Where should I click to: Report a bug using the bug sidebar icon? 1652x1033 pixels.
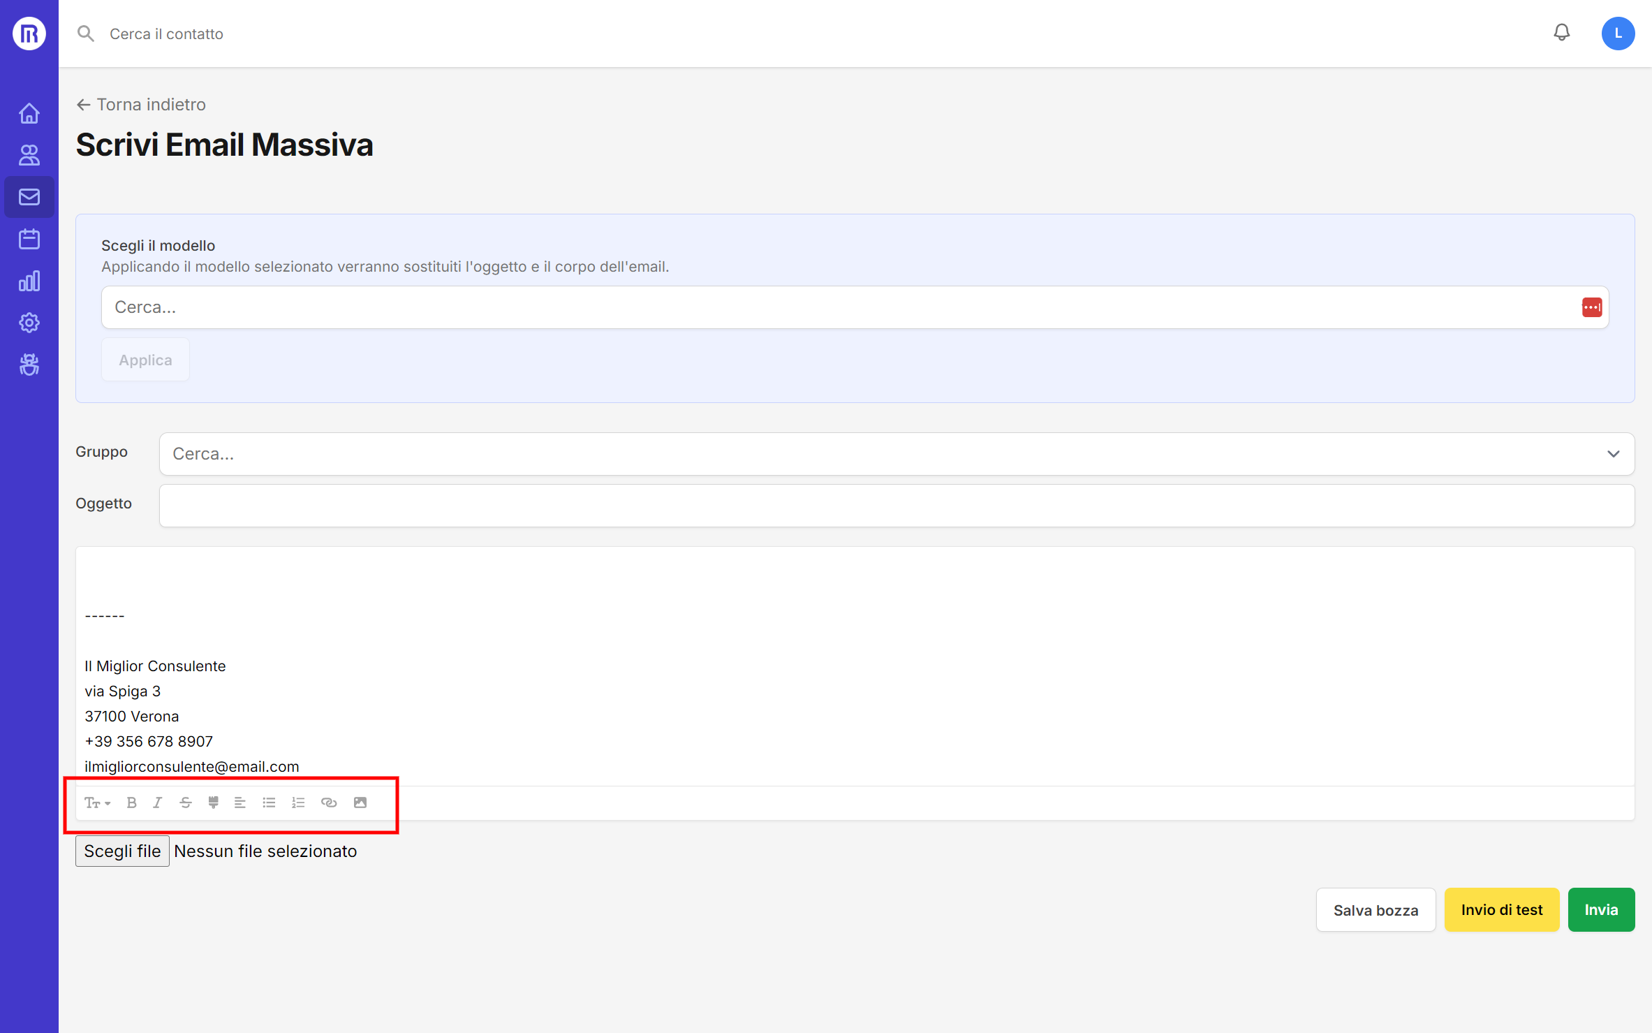29,364
